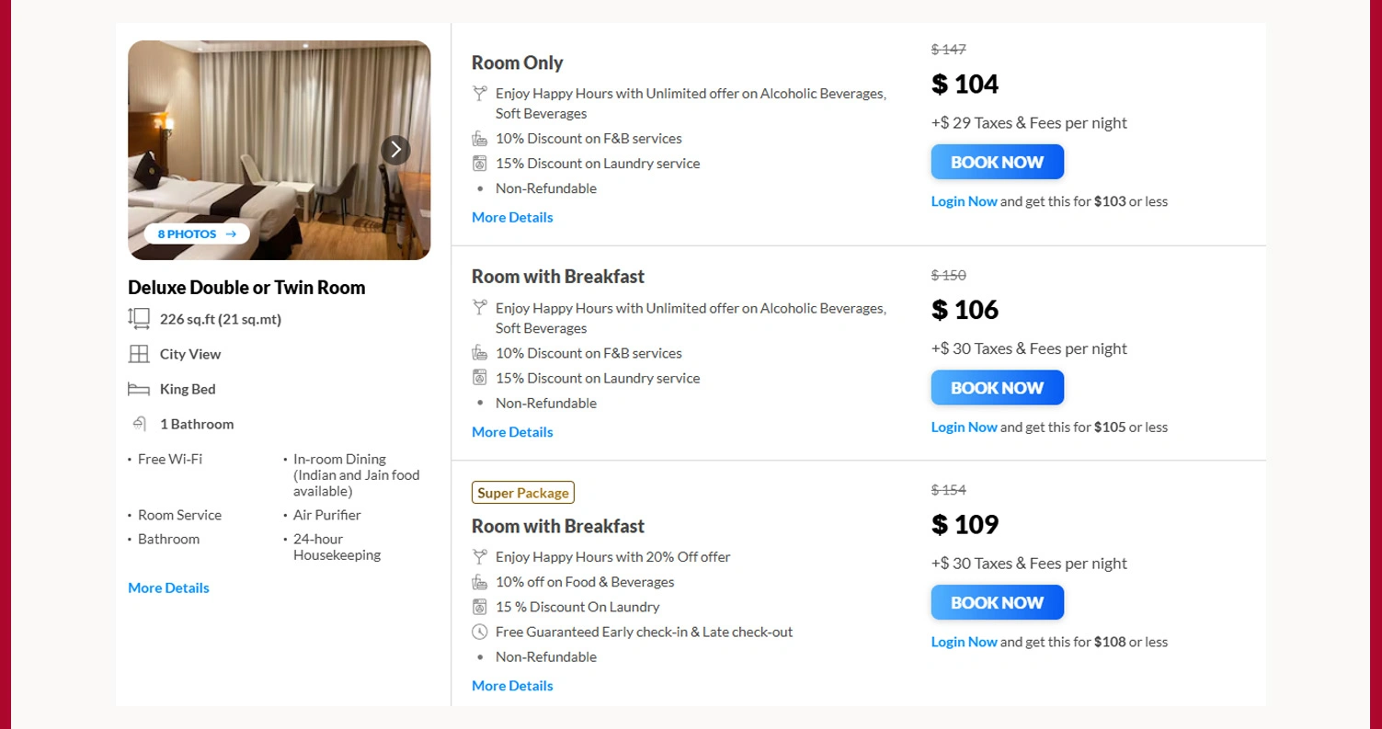Click the laundry discount icon in Room Only plan

click(x=479, y=163)
